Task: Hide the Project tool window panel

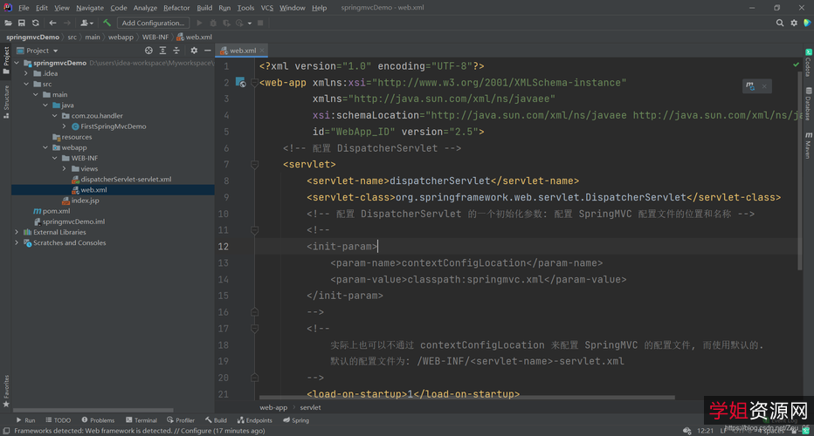Action: coord(206,51)
